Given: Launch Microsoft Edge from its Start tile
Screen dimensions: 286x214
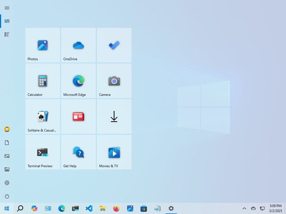Looking at the screenshot, I should 78,81.
